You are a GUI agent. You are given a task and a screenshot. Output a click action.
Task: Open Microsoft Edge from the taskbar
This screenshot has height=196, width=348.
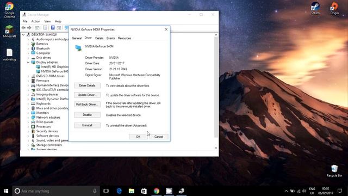click(119, 191)
